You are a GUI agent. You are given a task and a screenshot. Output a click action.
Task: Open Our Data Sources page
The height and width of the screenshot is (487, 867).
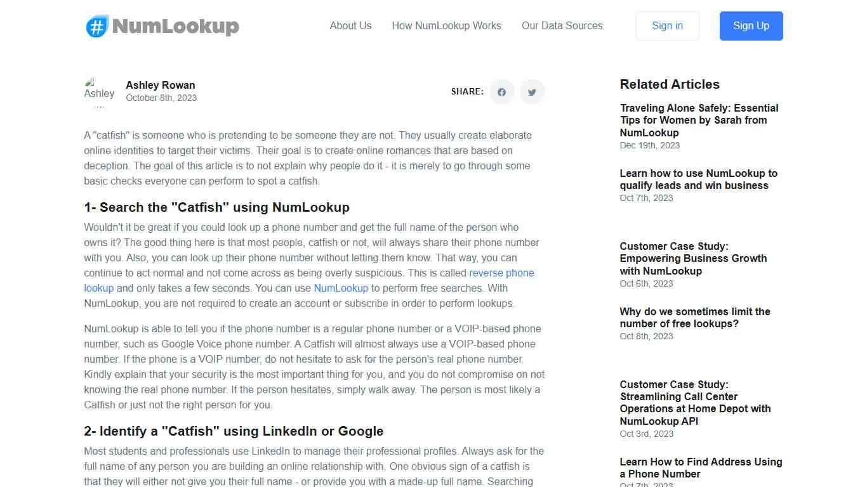tap(562, 26)
